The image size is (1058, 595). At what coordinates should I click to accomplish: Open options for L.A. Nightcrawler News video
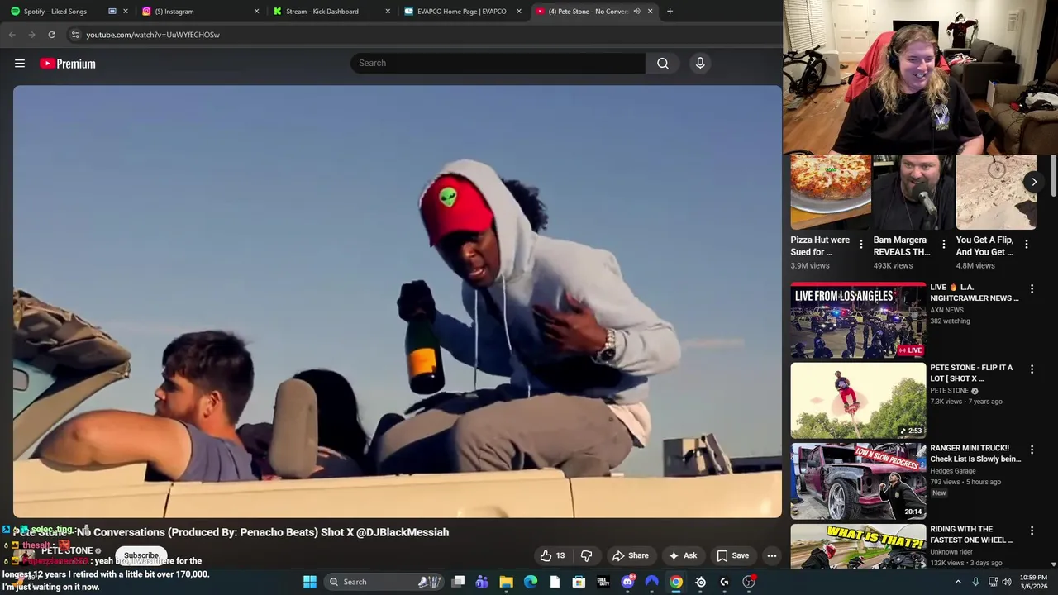click(x=1031, y=289)
